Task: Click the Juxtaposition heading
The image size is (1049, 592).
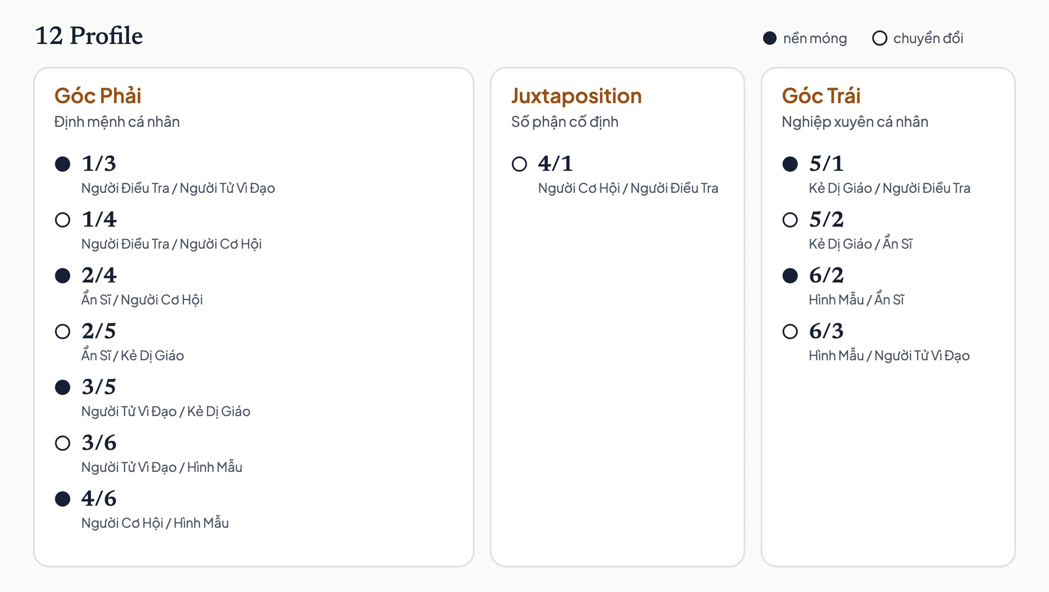Action: tap(577, 96)
